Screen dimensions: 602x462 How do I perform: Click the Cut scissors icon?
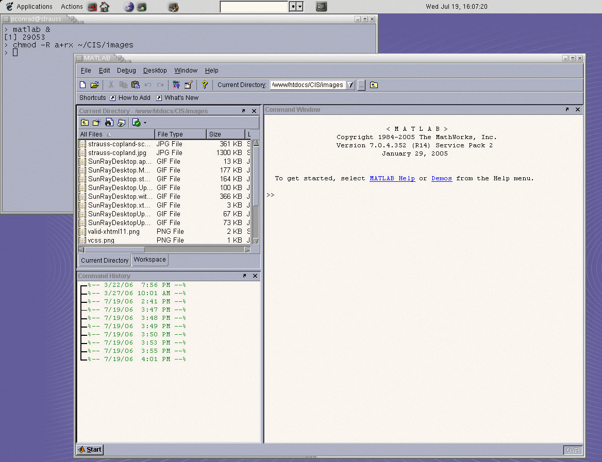pos(111,85)
